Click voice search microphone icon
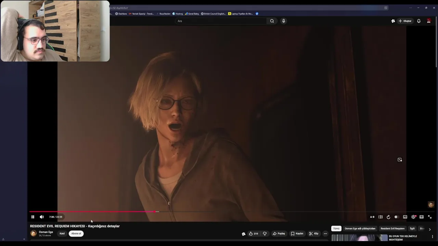The width and height of the screenshot is (438, 246). point(283,21)
